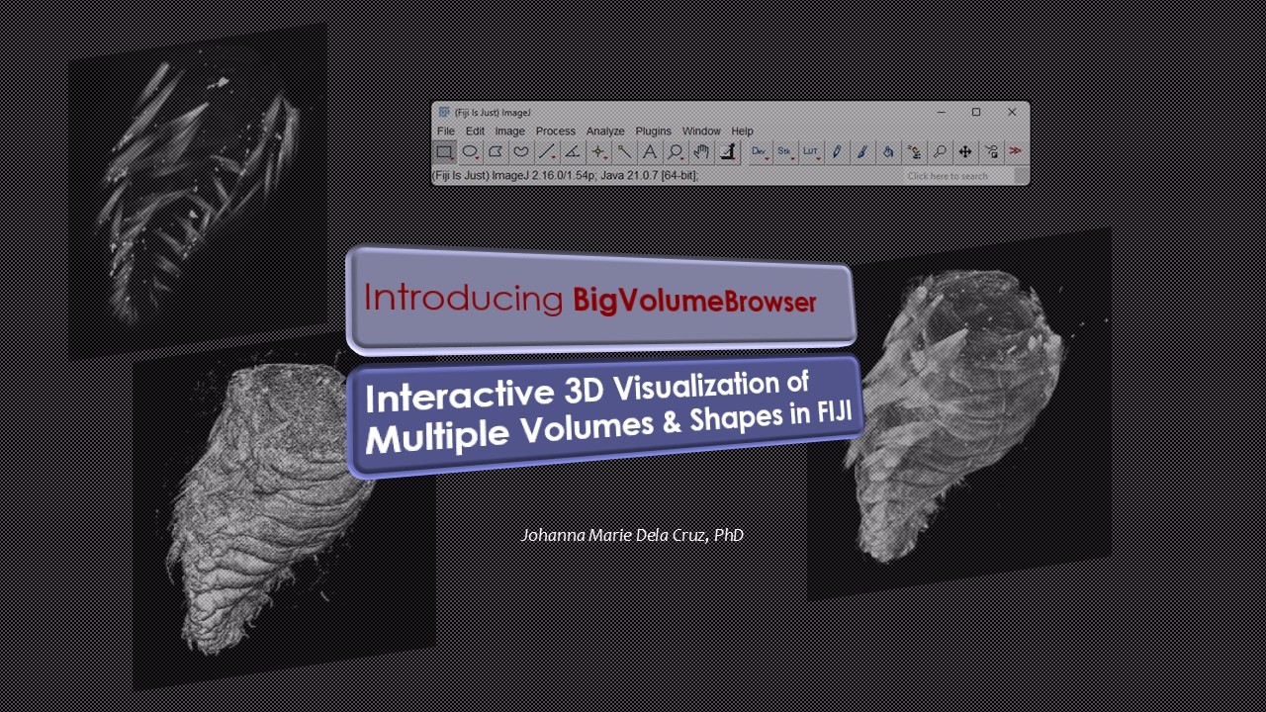Select the Angle tool

(x=573, y=152)
